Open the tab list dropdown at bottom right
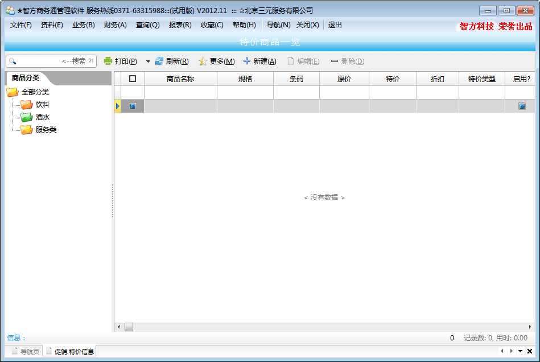This screenshot has height=362, width=540. [x=520, y=352]
